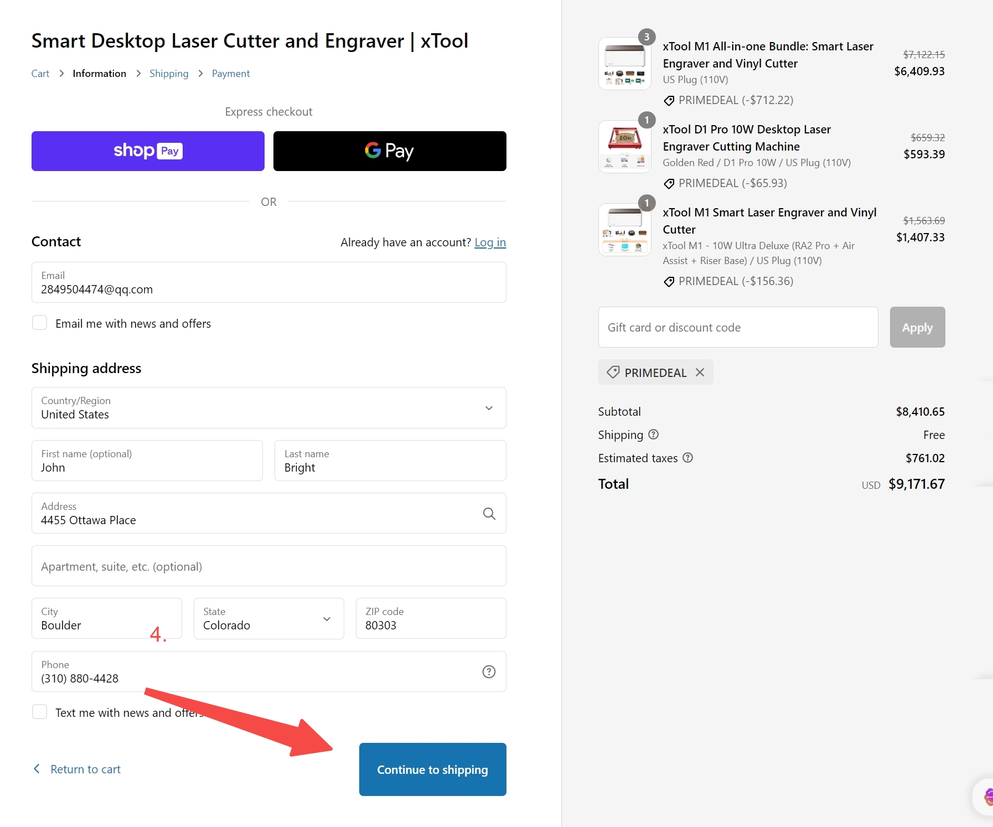The width and height of the screenshot is (993, 827).
Task: Focus Gift card or discount code field
Action: click(x=738, y=327)
